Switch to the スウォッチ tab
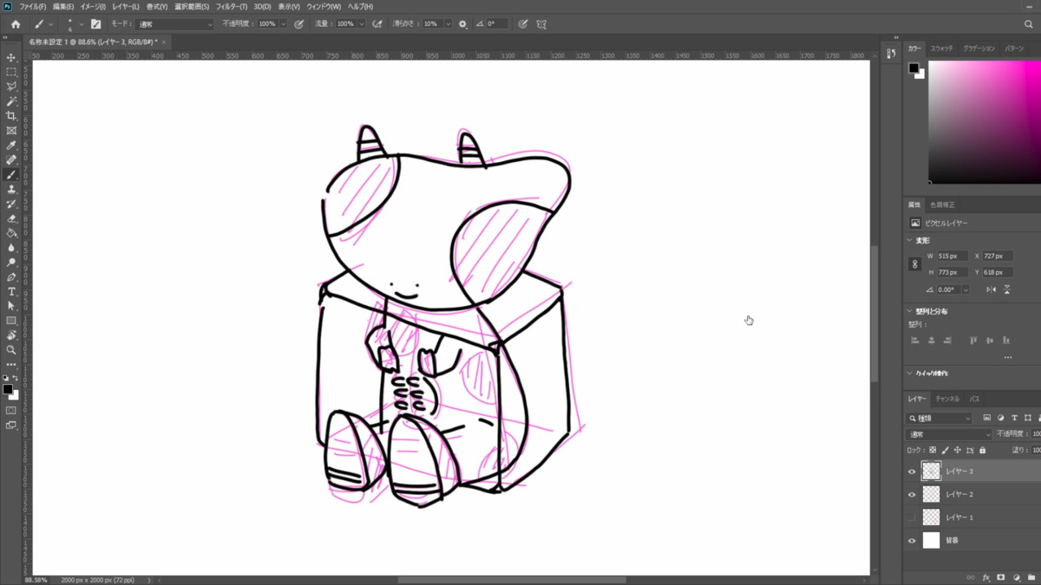Viewport: 1041px width, 585px height. (x=942, y=49)
